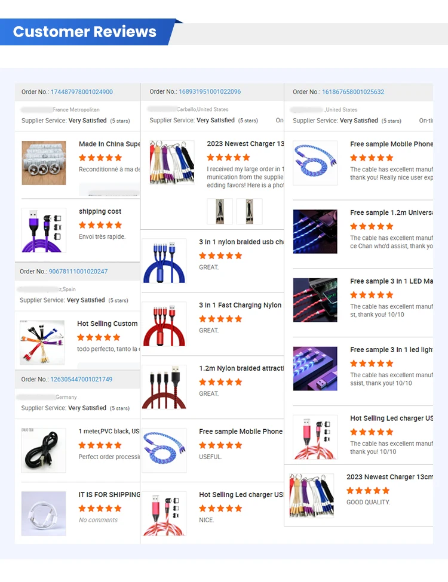Open first review photo under 2023 Newest Charger
Image resolution: width=448 pixels, height=582 pixels.
click(220, 211)
